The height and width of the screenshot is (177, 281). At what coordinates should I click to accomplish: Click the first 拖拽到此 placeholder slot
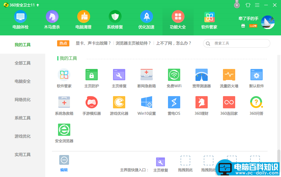tap(185, 161)
